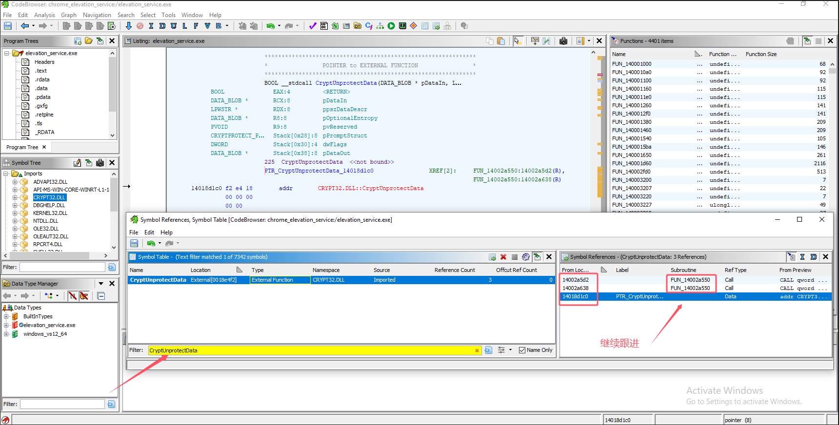The height and width of the screenshot is (425, 839).
Task: Open the Navigation menu
Action: [x=97, y=15]
